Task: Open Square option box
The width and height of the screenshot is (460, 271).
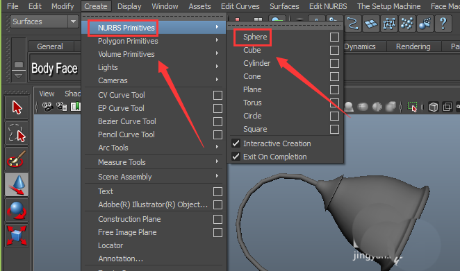Action: click(334, 130)
